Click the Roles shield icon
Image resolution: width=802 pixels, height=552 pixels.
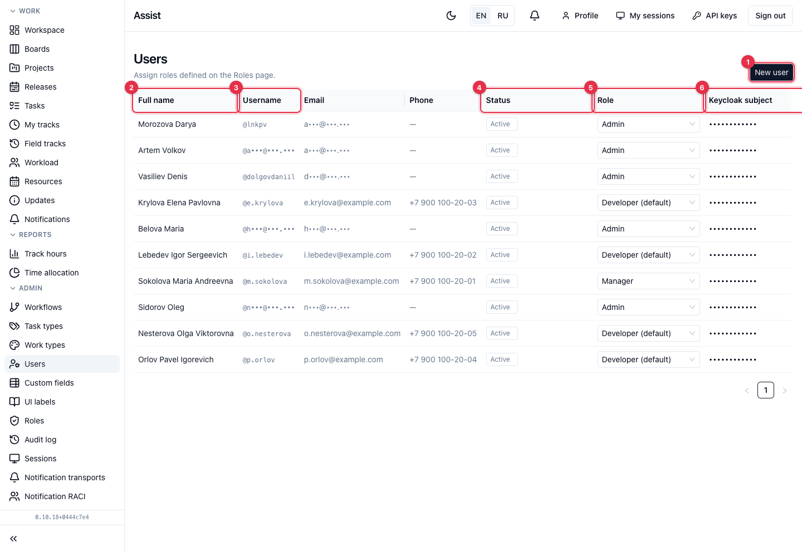click(x=14, y=421)
